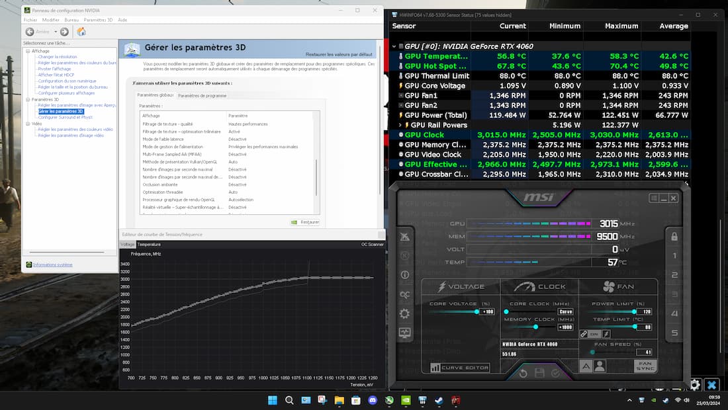Click the Sensor column header in HWiNFO
The image size is (728, 410).
tap(404, 26)
